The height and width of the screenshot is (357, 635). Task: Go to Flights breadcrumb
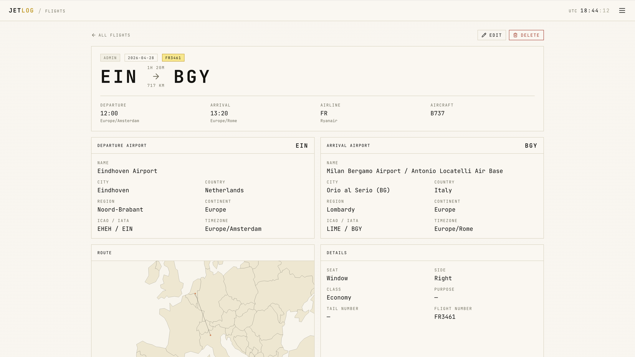pyautogui.click(x=55, y=11)
